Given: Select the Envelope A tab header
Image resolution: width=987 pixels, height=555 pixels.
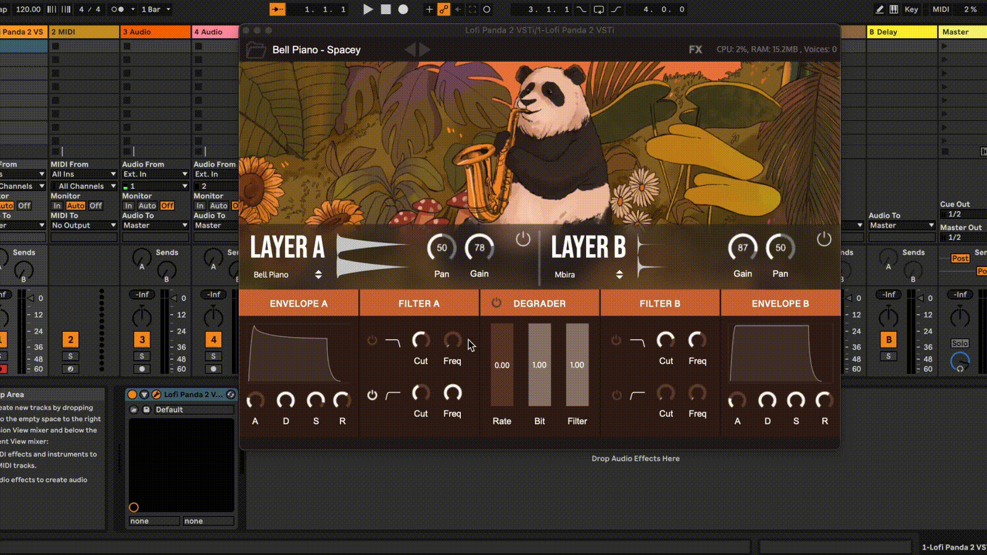Looking at the screenshot, I should coord(299,303).
